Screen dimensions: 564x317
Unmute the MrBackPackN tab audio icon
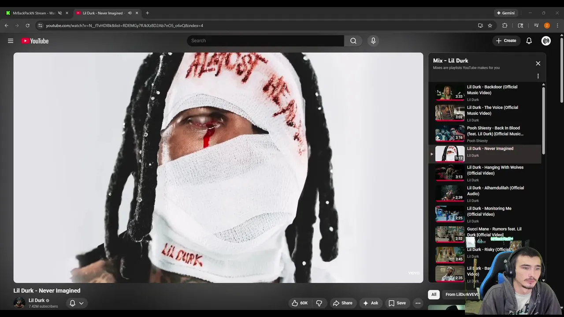pyautogui.click(x=60, y=13)
